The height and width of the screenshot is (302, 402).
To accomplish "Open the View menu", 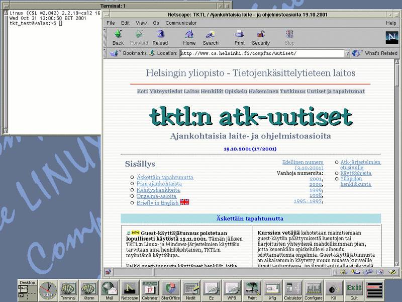I will 141,23.
